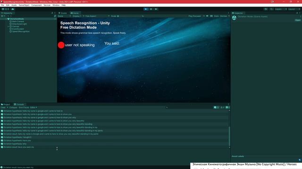
Task: Open the GameObject menu
Action: [x=24, y=5]
